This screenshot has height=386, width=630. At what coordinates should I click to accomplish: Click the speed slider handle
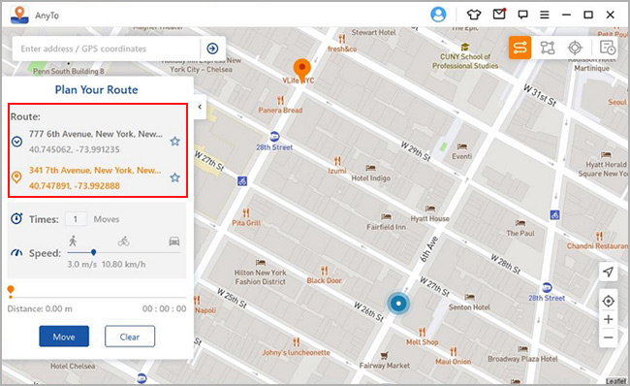tap(93, 252)
